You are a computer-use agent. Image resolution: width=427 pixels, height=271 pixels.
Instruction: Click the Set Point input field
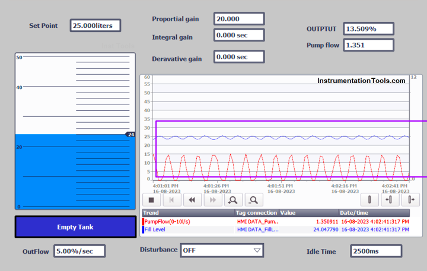click(95, 25)
